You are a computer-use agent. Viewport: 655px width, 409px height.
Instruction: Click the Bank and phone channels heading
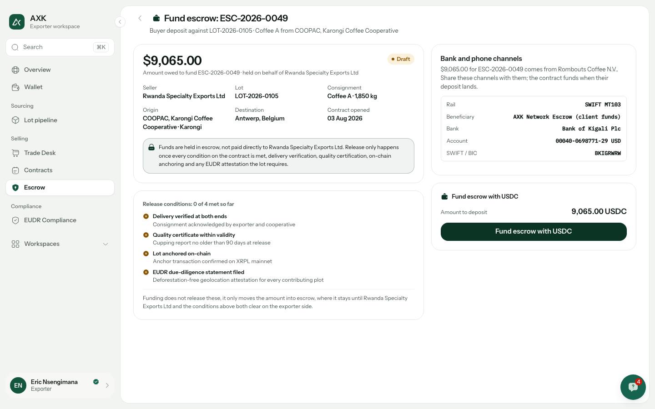pyautogui.click(x=481, y=59)
